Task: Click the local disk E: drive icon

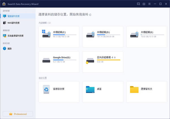Action: tap(134, 34)
